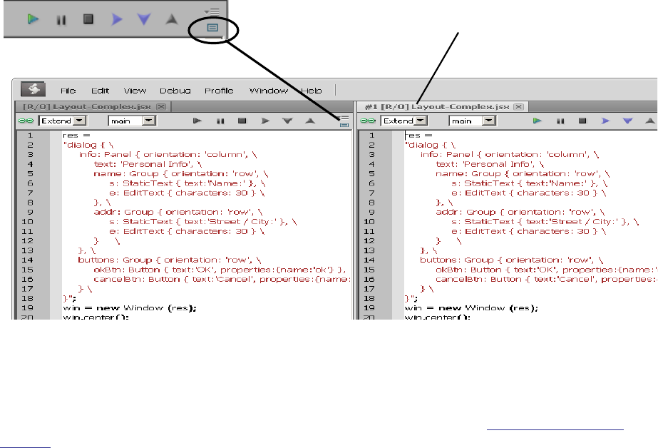
Task: Click Step Out in the left pane toolbar
Action: (x=310, y=121)
